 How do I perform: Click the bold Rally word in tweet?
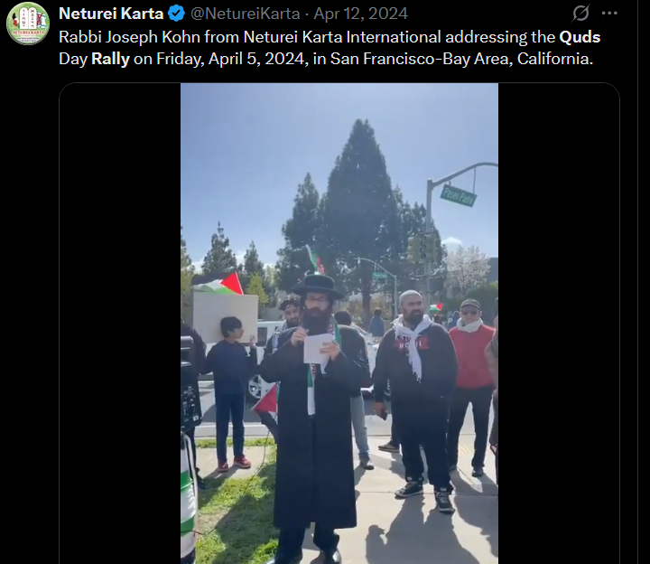tap(110, 59)
